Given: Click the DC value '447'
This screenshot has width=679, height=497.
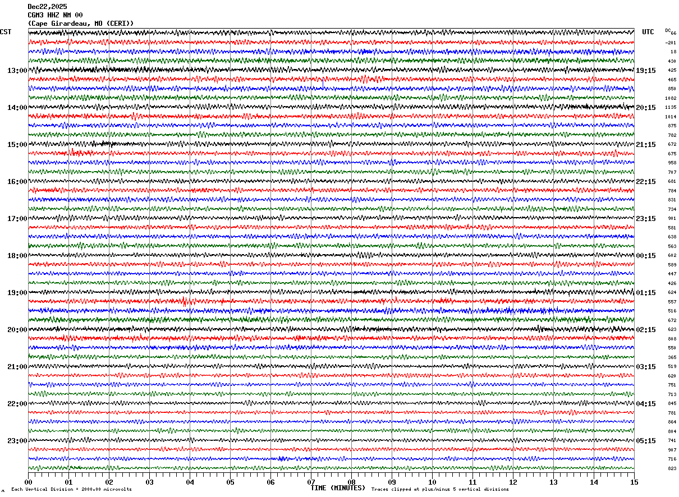Looking at the screenshot, I should tap(672, 274).
